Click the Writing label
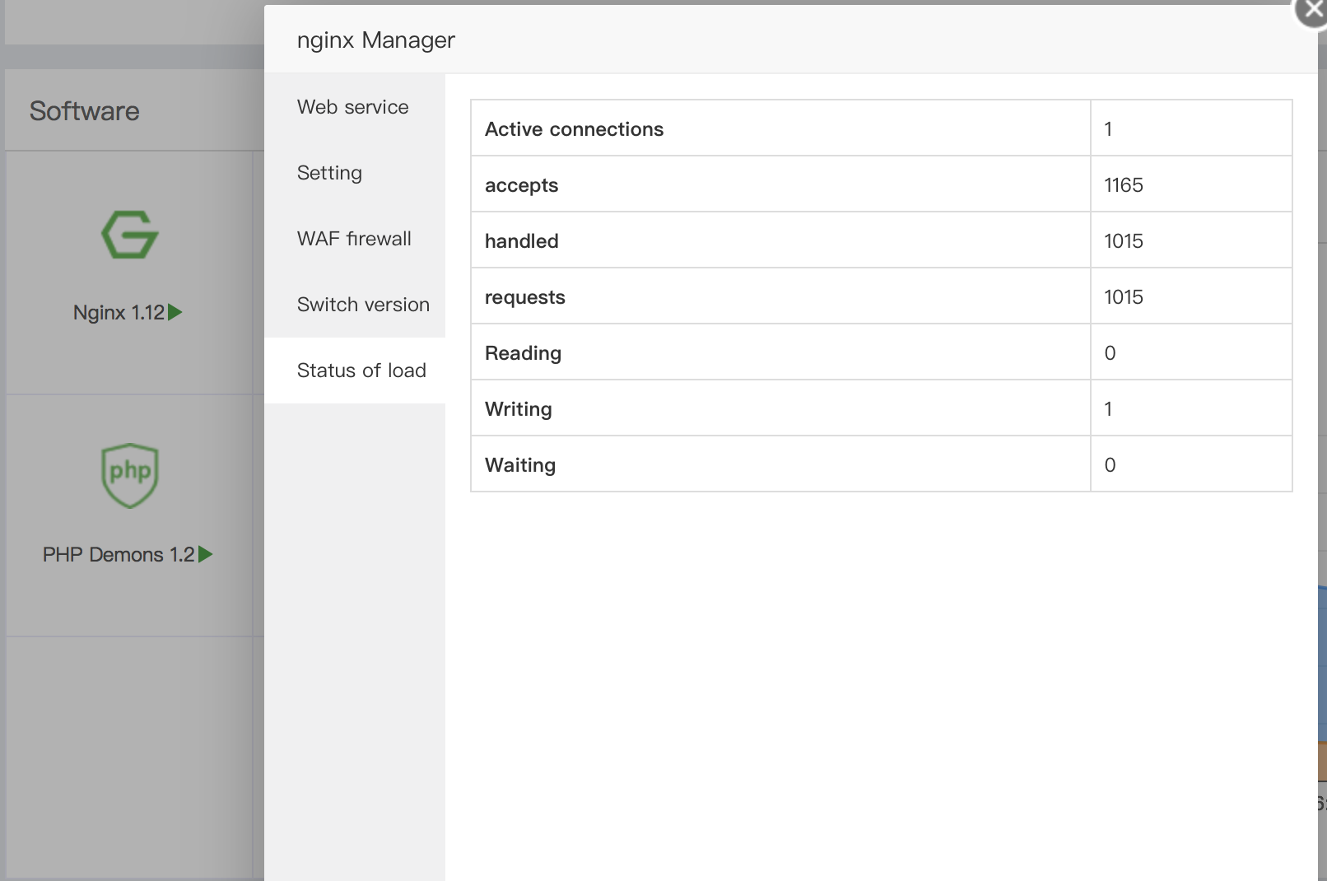The width and height of the screenshot is (1327, 881). [x=518, y=410]
